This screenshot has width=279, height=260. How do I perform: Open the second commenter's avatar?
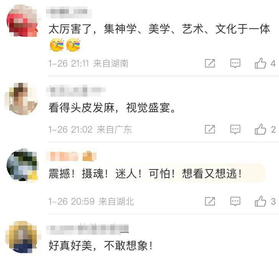coord(21,99)
